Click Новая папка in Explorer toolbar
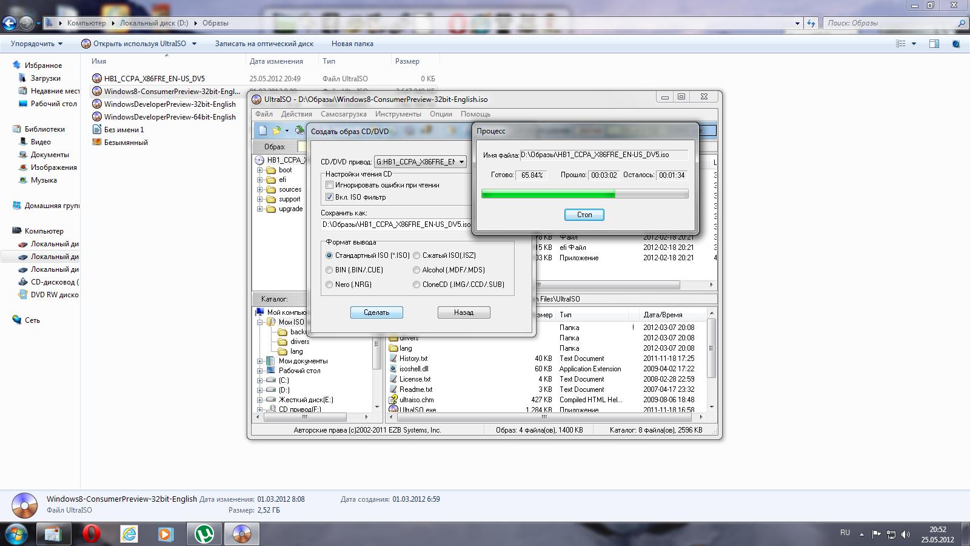The height and width of the screenshot is (546, 970). coord(352,44)
